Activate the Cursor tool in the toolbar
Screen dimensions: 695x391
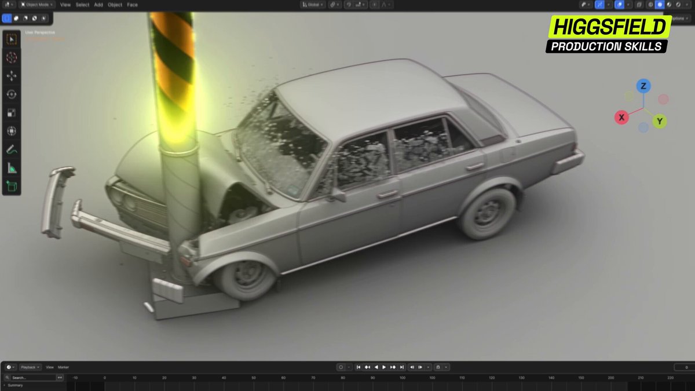click(12, 58)
